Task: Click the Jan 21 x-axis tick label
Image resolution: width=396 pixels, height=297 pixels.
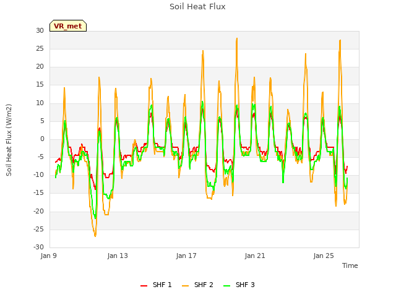Action: coord(255,256)
